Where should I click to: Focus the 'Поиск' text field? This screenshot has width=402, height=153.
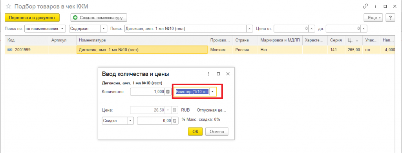pos(185,29)
